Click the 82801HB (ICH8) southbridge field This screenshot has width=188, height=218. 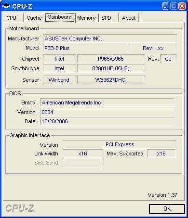pos(111,68)
